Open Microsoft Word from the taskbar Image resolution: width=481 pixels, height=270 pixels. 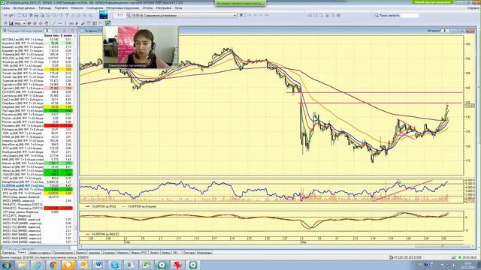coord(98,265)
